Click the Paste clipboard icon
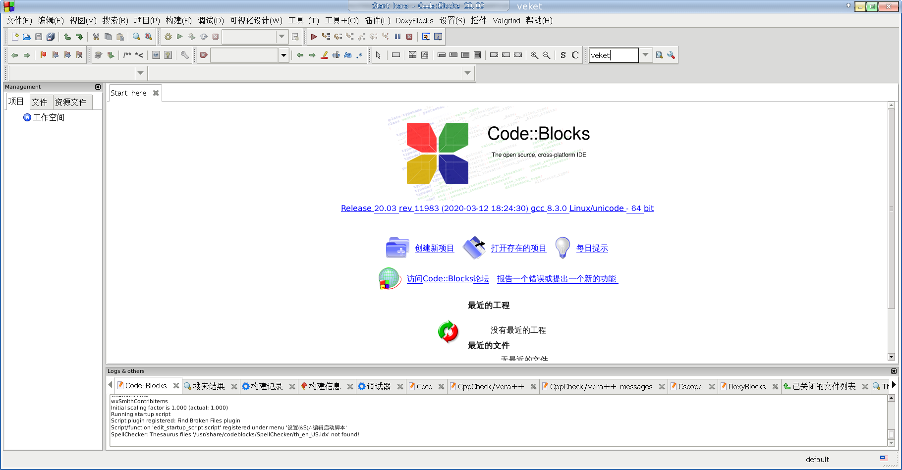The width and height of the screenshot is (902, 470). click(x=120, y=37)
